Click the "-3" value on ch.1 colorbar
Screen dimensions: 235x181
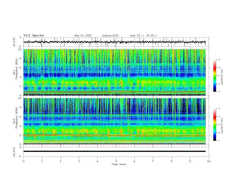pyautogui.click(x=219, y=59)
